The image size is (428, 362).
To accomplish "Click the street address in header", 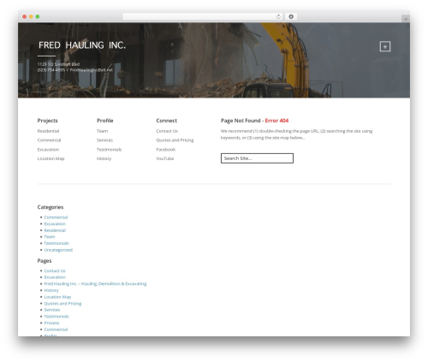I will (58, 64).
